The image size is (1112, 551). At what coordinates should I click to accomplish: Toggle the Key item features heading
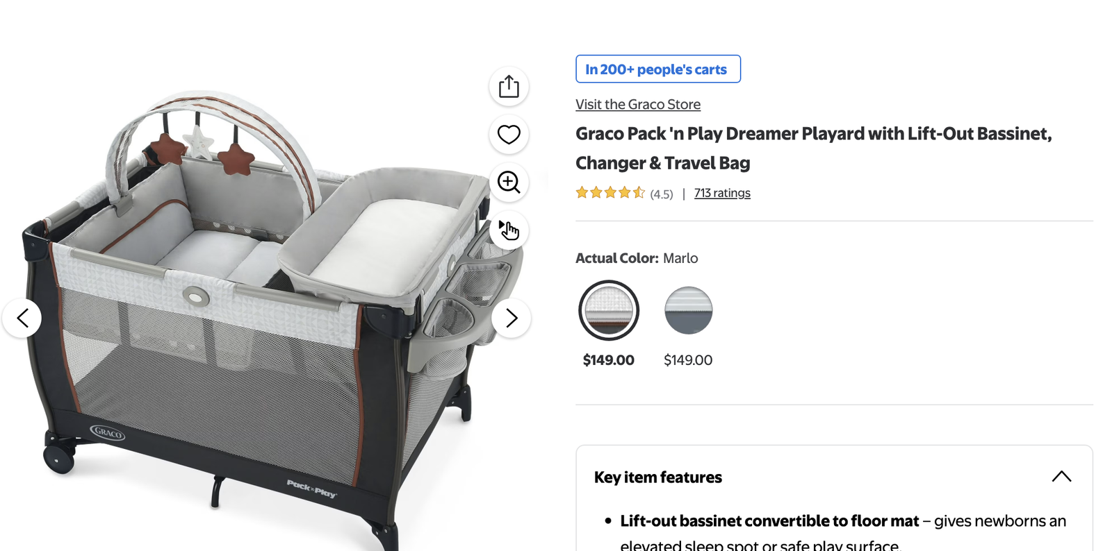(x=658, y=477)
